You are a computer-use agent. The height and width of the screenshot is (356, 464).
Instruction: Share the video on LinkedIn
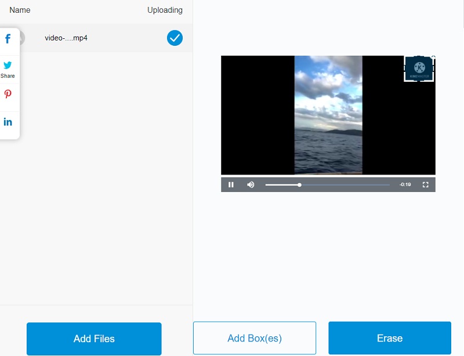tap(8, 122)
